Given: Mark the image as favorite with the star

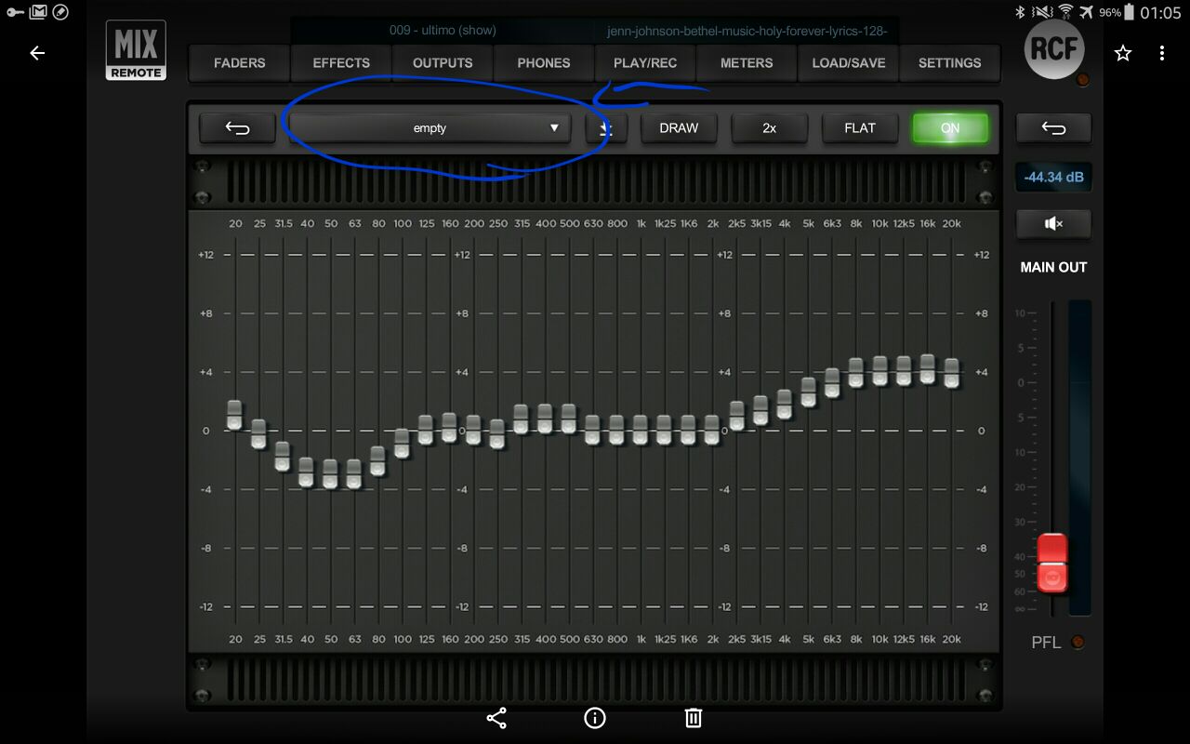Looking at the screenshot, I should click(x=1123, y=53).
